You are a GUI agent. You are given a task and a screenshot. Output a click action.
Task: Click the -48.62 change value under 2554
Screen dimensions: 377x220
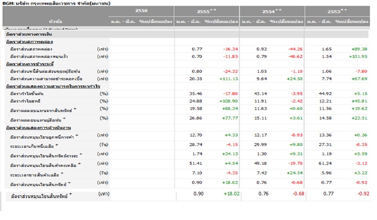click(292, 56)
